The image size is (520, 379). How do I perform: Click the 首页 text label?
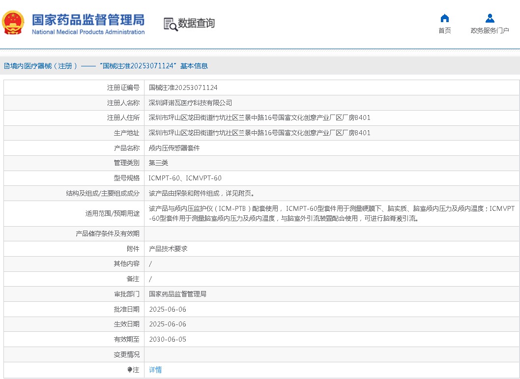tap(445, 30)
